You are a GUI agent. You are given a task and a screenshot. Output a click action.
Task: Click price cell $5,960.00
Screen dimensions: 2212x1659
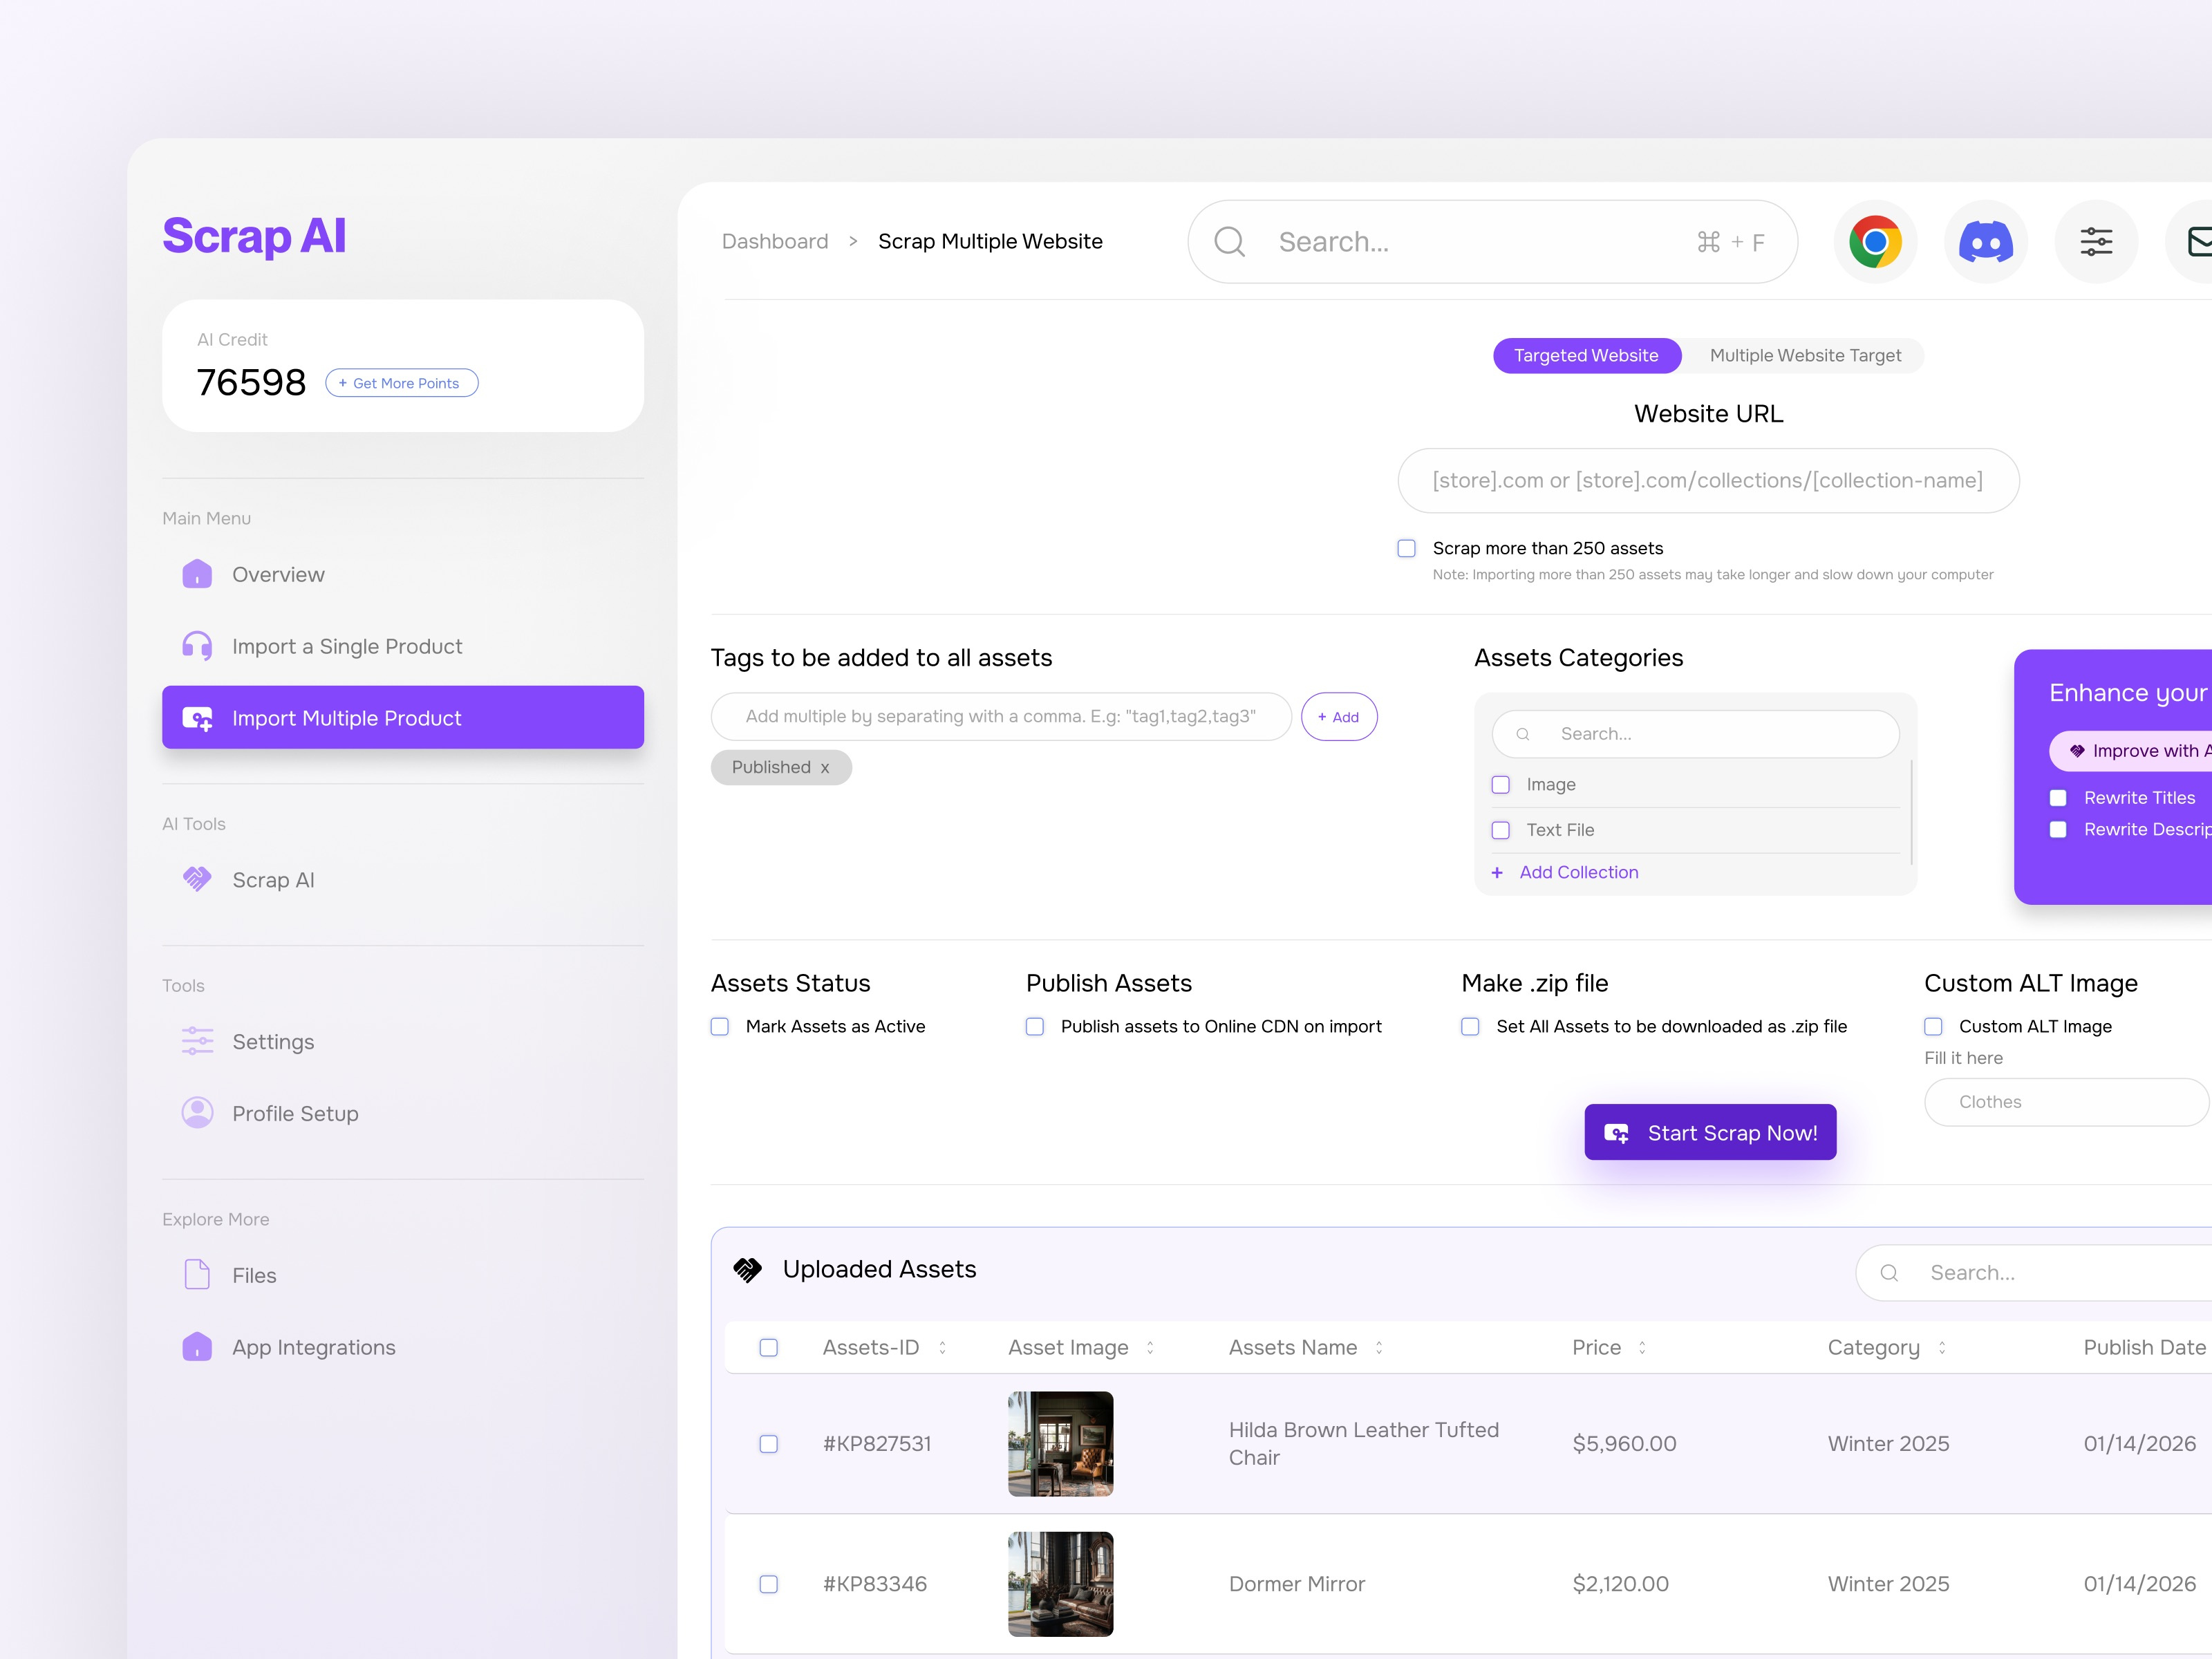point(1624,1444)
